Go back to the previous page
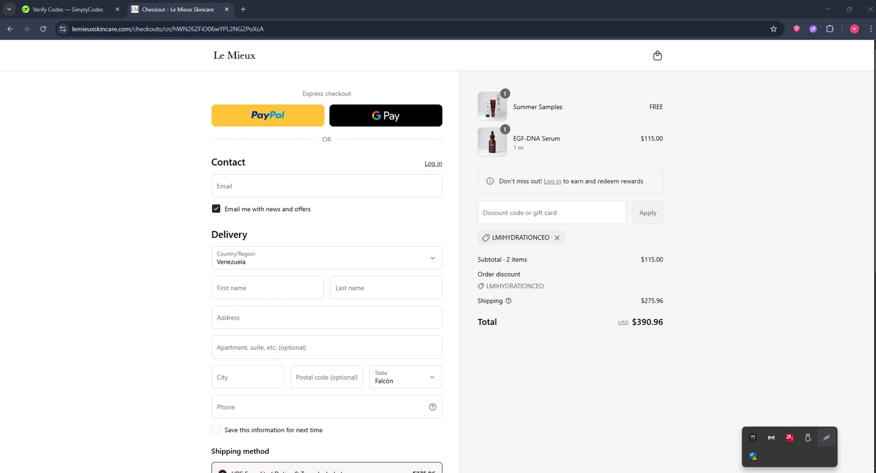Screen dimensions: 876x473 10,29
